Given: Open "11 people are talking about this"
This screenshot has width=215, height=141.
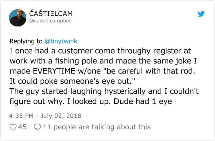Looking at the screenshot, I should pos(97,127).
